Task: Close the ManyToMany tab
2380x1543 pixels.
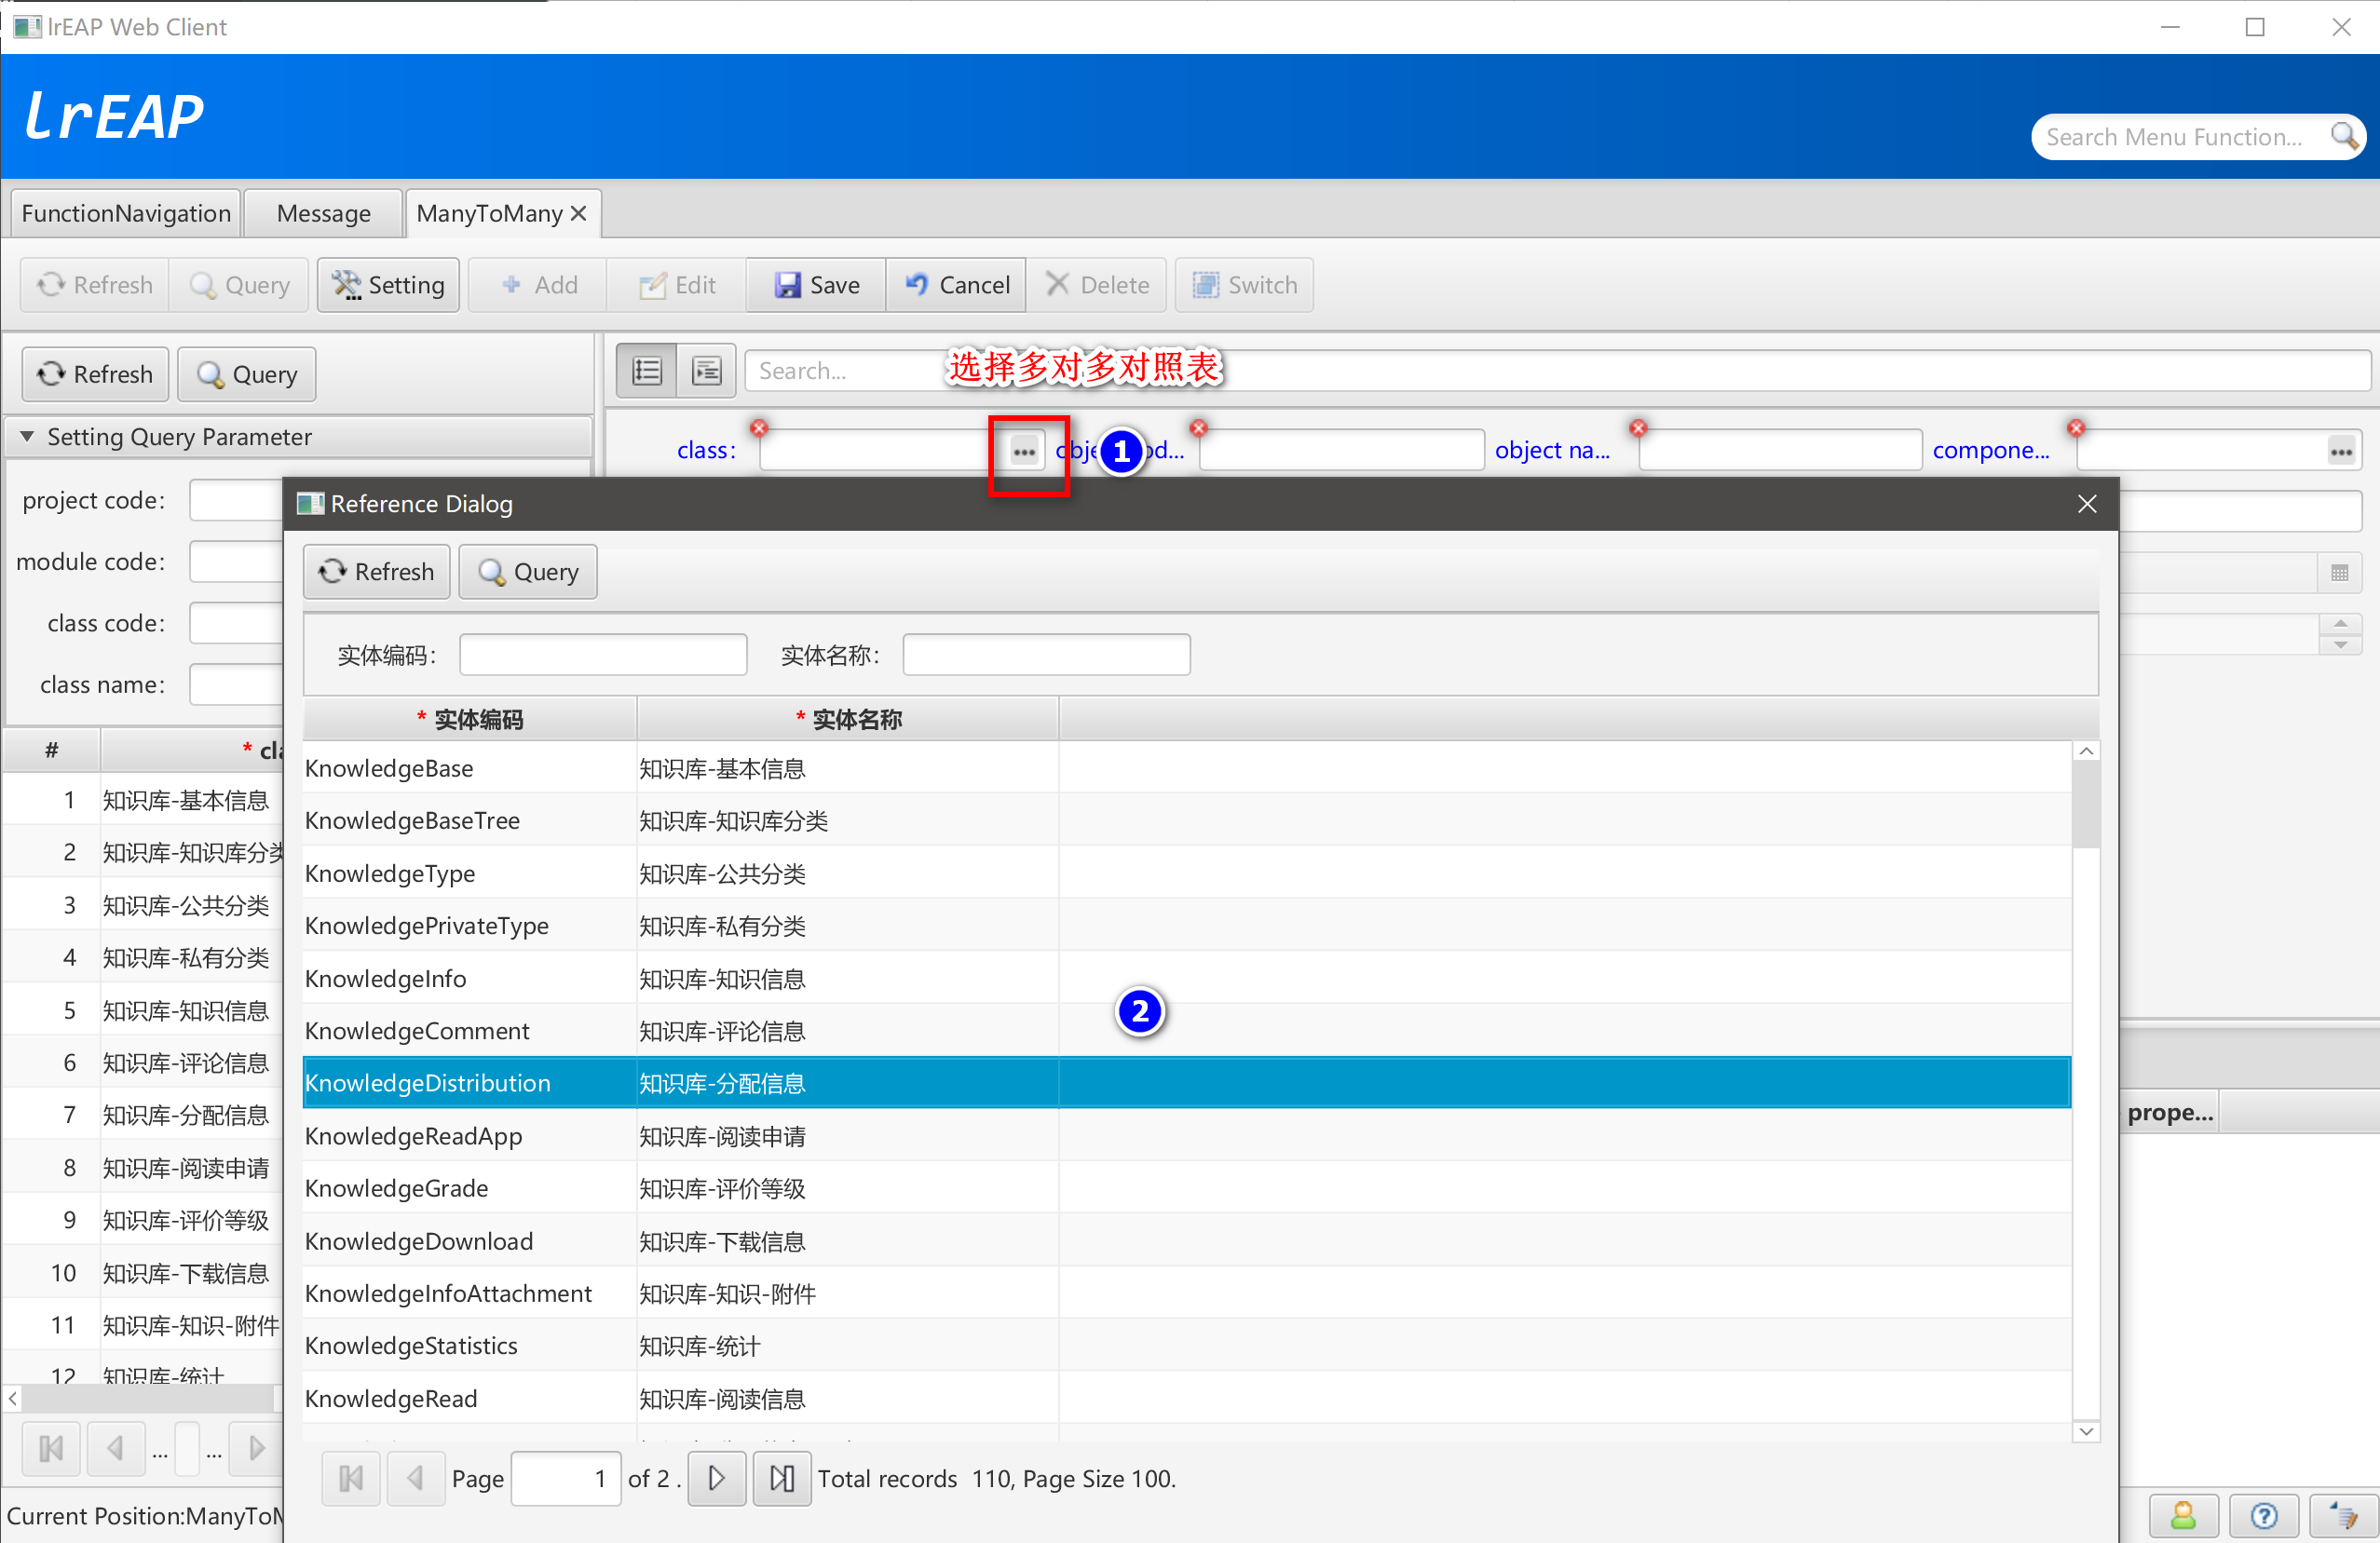Action: [x=578, y=213]
